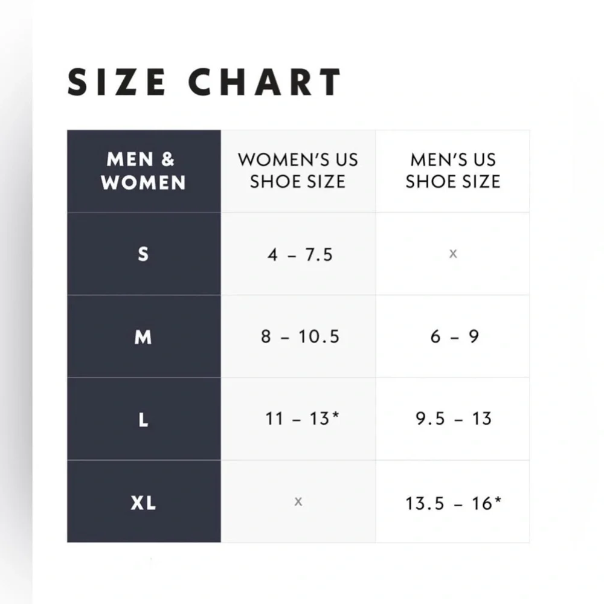Select the S size row label
604x604 pixels.
click(x=143, y=254)
